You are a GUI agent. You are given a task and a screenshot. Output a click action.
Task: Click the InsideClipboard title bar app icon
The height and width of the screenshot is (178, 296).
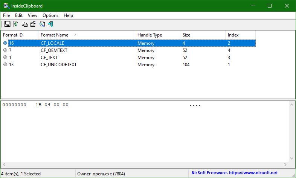click(x=7, y=6)
